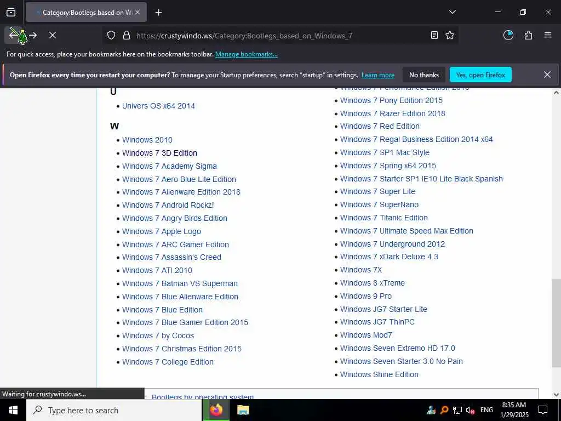Open the application hamburger menu
The height and width of the screenshot is (421, 561).
tap(548, 35)
